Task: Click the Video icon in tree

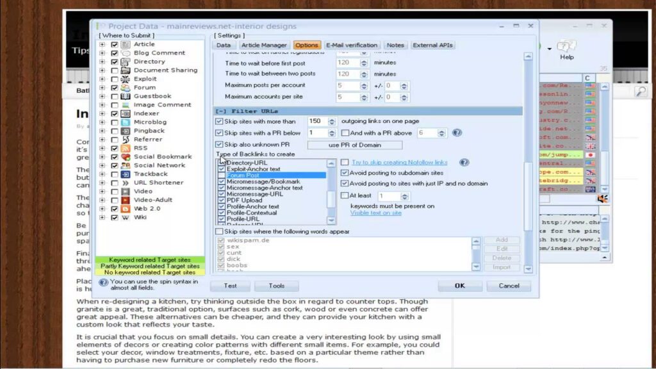Action: click(x=125, y=191)
